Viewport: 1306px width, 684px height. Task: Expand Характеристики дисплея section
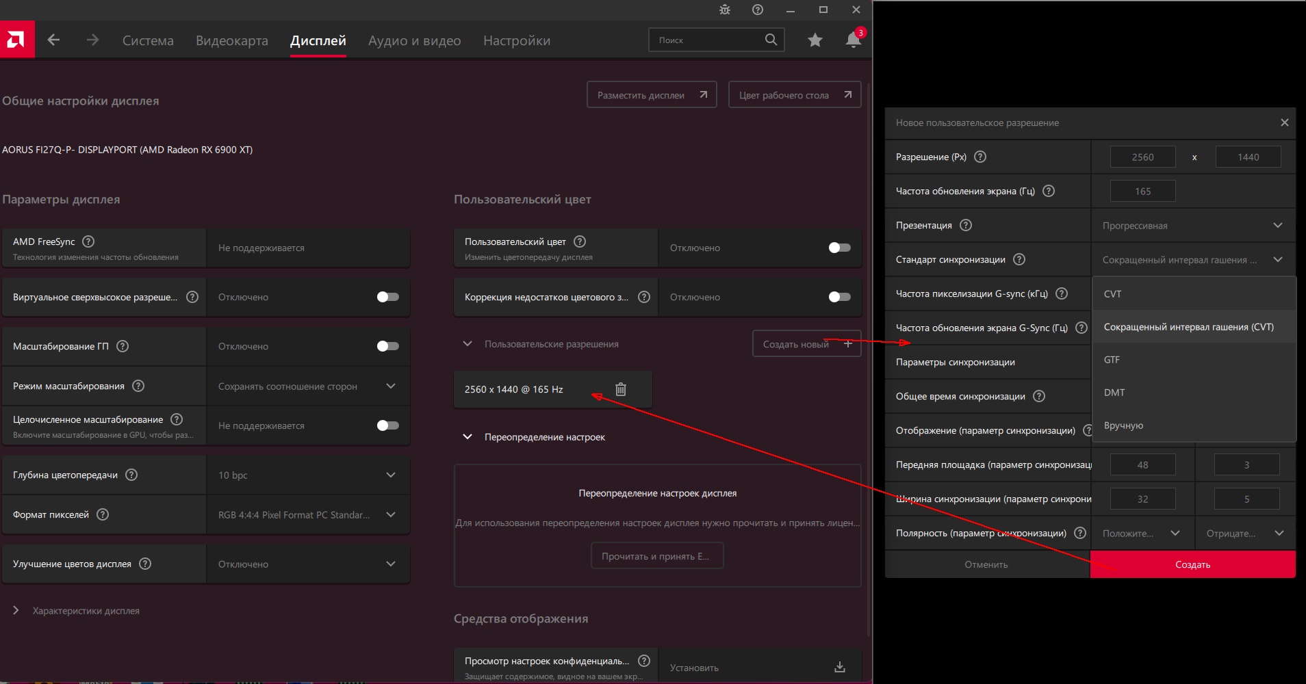point(16,610)
